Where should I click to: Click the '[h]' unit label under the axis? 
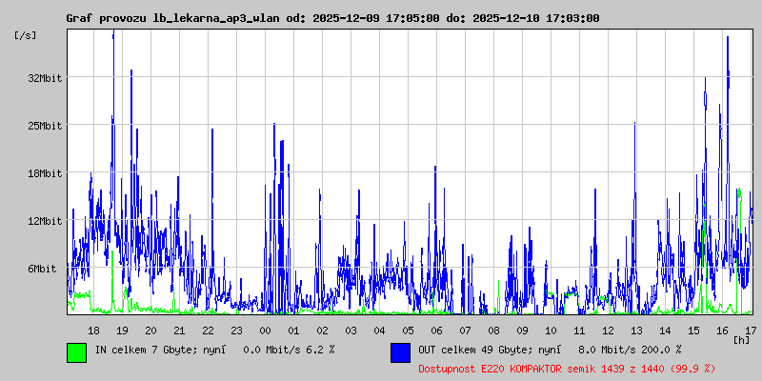[742, 340]
